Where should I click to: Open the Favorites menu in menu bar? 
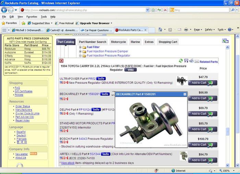[32, 16]
